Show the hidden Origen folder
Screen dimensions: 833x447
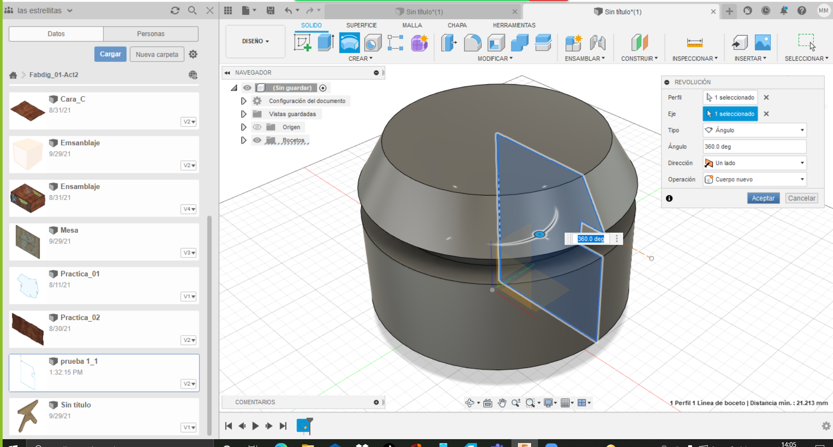[x=257, y=127]
